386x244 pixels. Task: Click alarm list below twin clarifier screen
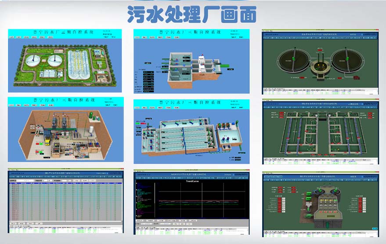[320, 92]
